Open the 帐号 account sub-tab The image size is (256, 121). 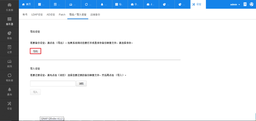25,14
